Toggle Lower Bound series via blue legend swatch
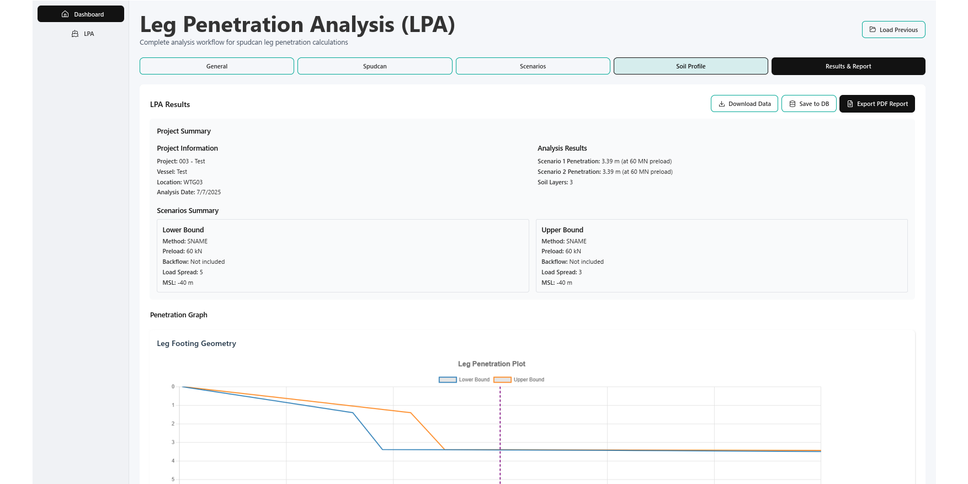 448,380
